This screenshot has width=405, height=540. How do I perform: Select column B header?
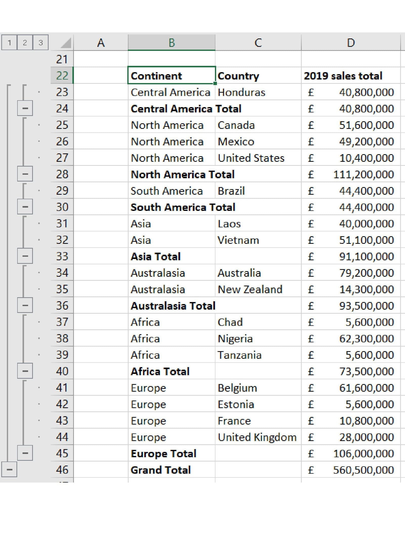click(172, 43)
